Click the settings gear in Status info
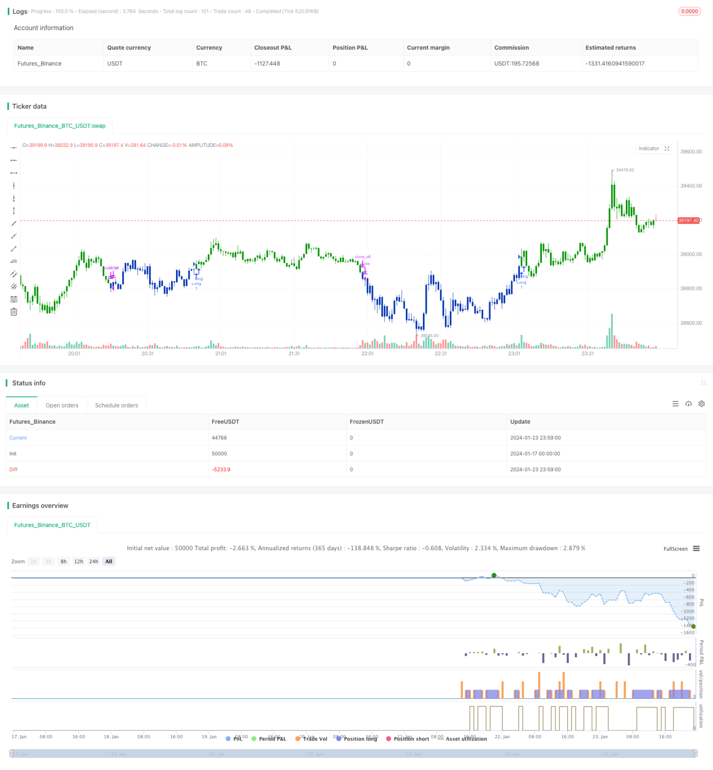 pyautogui.click(x=701, y=404)
